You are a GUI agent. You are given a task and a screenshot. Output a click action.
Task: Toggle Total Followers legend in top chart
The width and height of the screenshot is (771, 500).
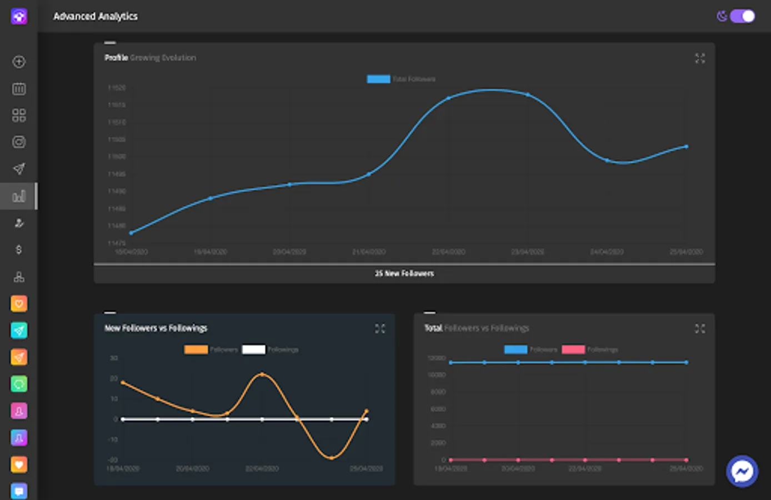click(x=401, y=79)
